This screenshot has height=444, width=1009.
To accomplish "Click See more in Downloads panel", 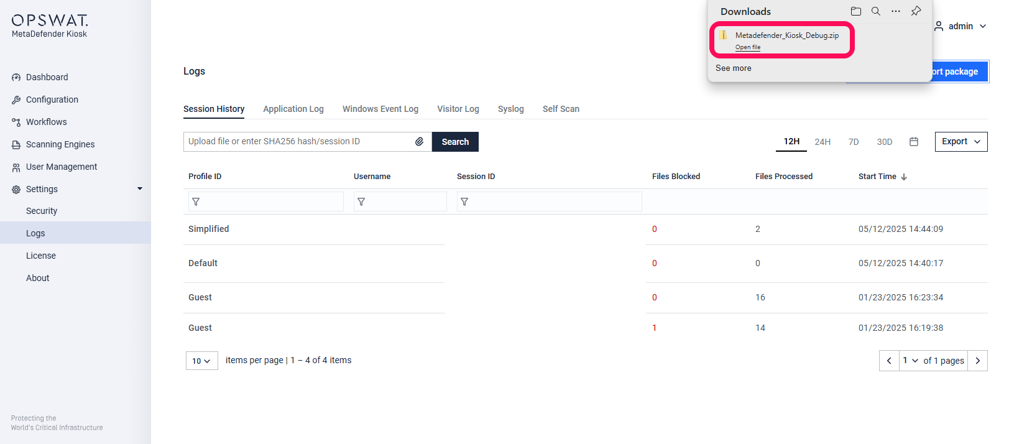I will point(734,68).
